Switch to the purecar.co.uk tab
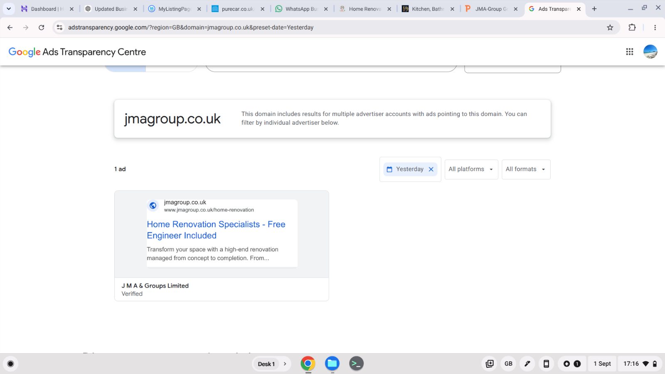The image size is (665, 374). tap(237, 9)
